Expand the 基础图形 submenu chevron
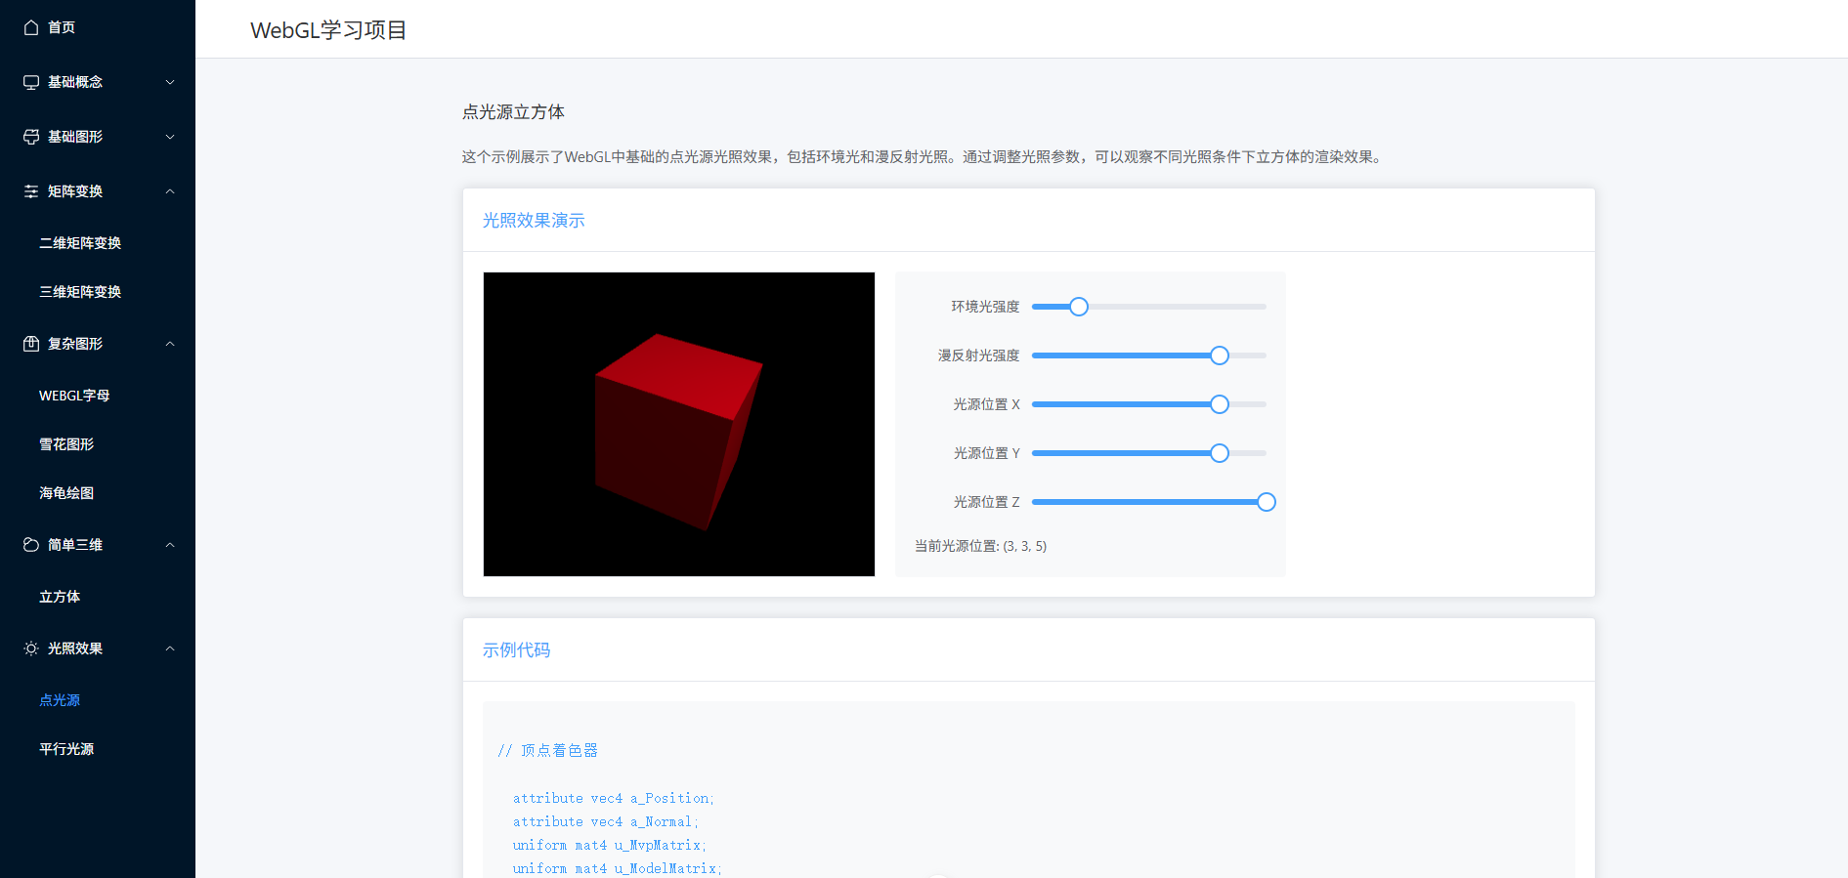This screenshot has height=878, width=1848. (x=170, y=137)
